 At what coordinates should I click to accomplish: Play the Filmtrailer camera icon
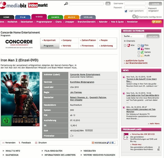[x=72, y=136]
